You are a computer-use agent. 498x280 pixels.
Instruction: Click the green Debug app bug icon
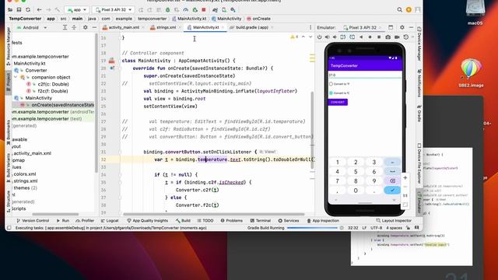click(x=168, y=10)
